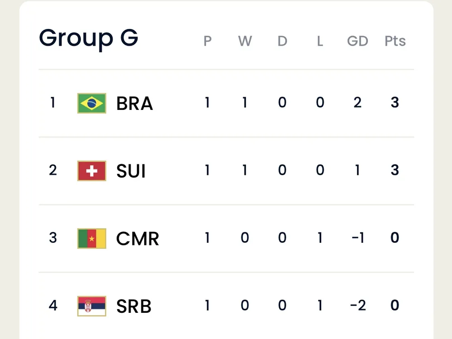Click the Group G heading
The height and width of the screenshot is (339, 452).
[x=89, y=38]
